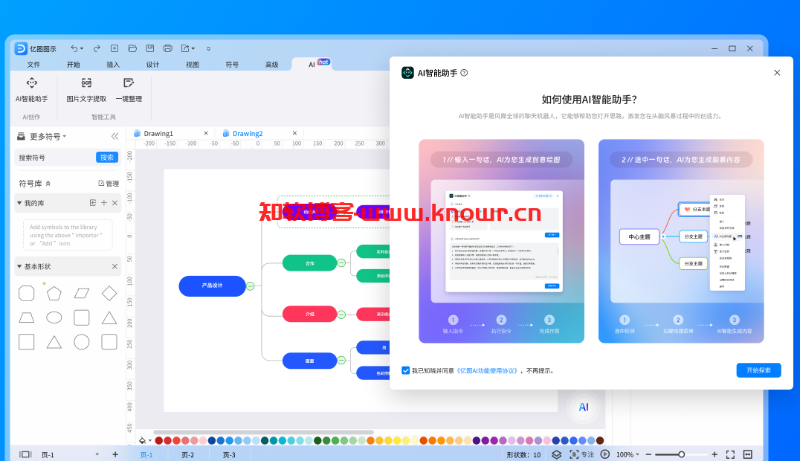
Task: Switch to the 符号 ribbon tab
Action: 232,65
